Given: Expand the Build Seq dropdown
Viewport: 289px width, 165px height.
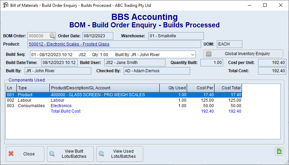Looking at the screenshot, I should click(x=192, y=54).
